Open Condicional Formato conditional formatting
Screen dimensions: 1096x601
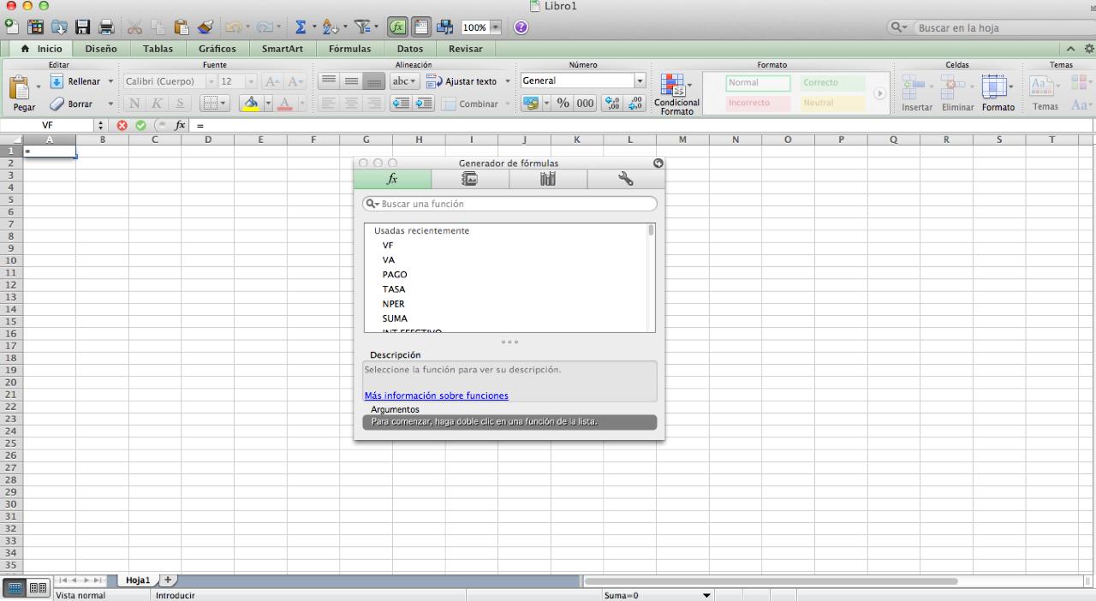click(x=676, y=94)
